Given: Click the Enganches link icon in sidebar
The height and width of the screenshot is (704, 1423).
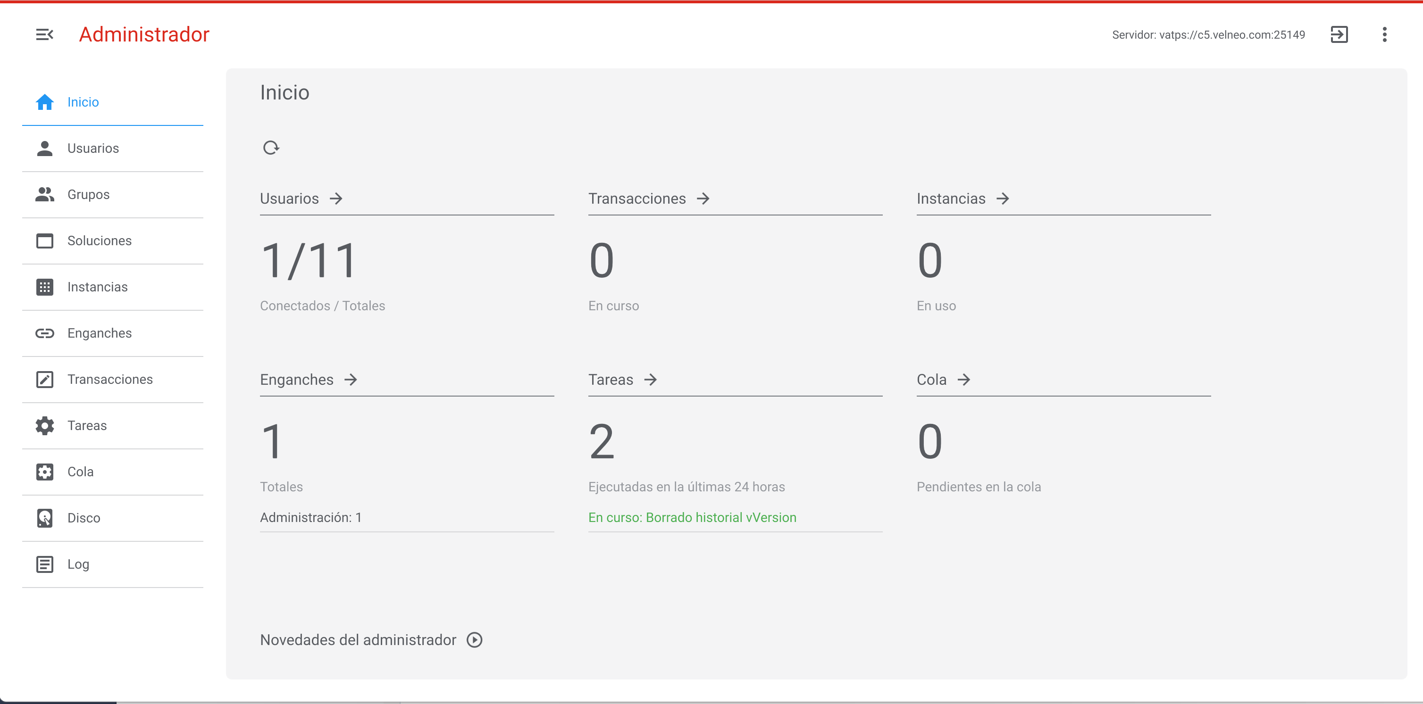Looking at the screenshot, I should (x=45, y=333).
